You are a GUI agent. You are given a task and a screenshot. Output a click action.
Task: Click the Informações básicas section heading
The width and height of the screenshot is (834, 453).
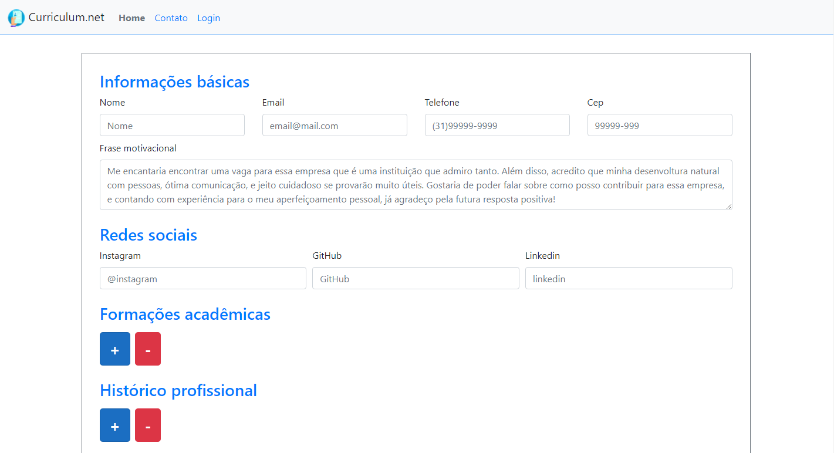point(174,82)
